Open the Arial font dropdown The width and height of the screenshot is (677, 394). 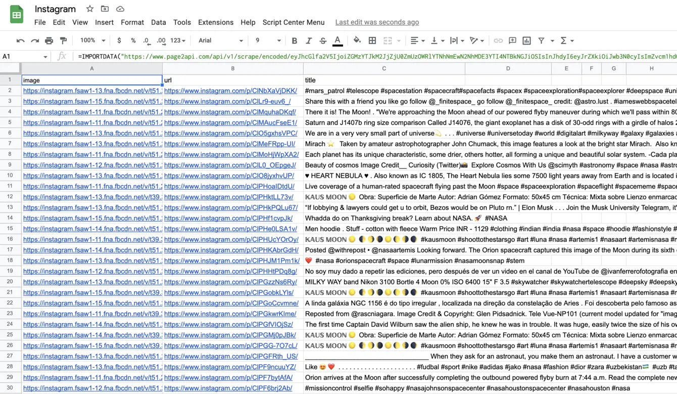(220, 40)
